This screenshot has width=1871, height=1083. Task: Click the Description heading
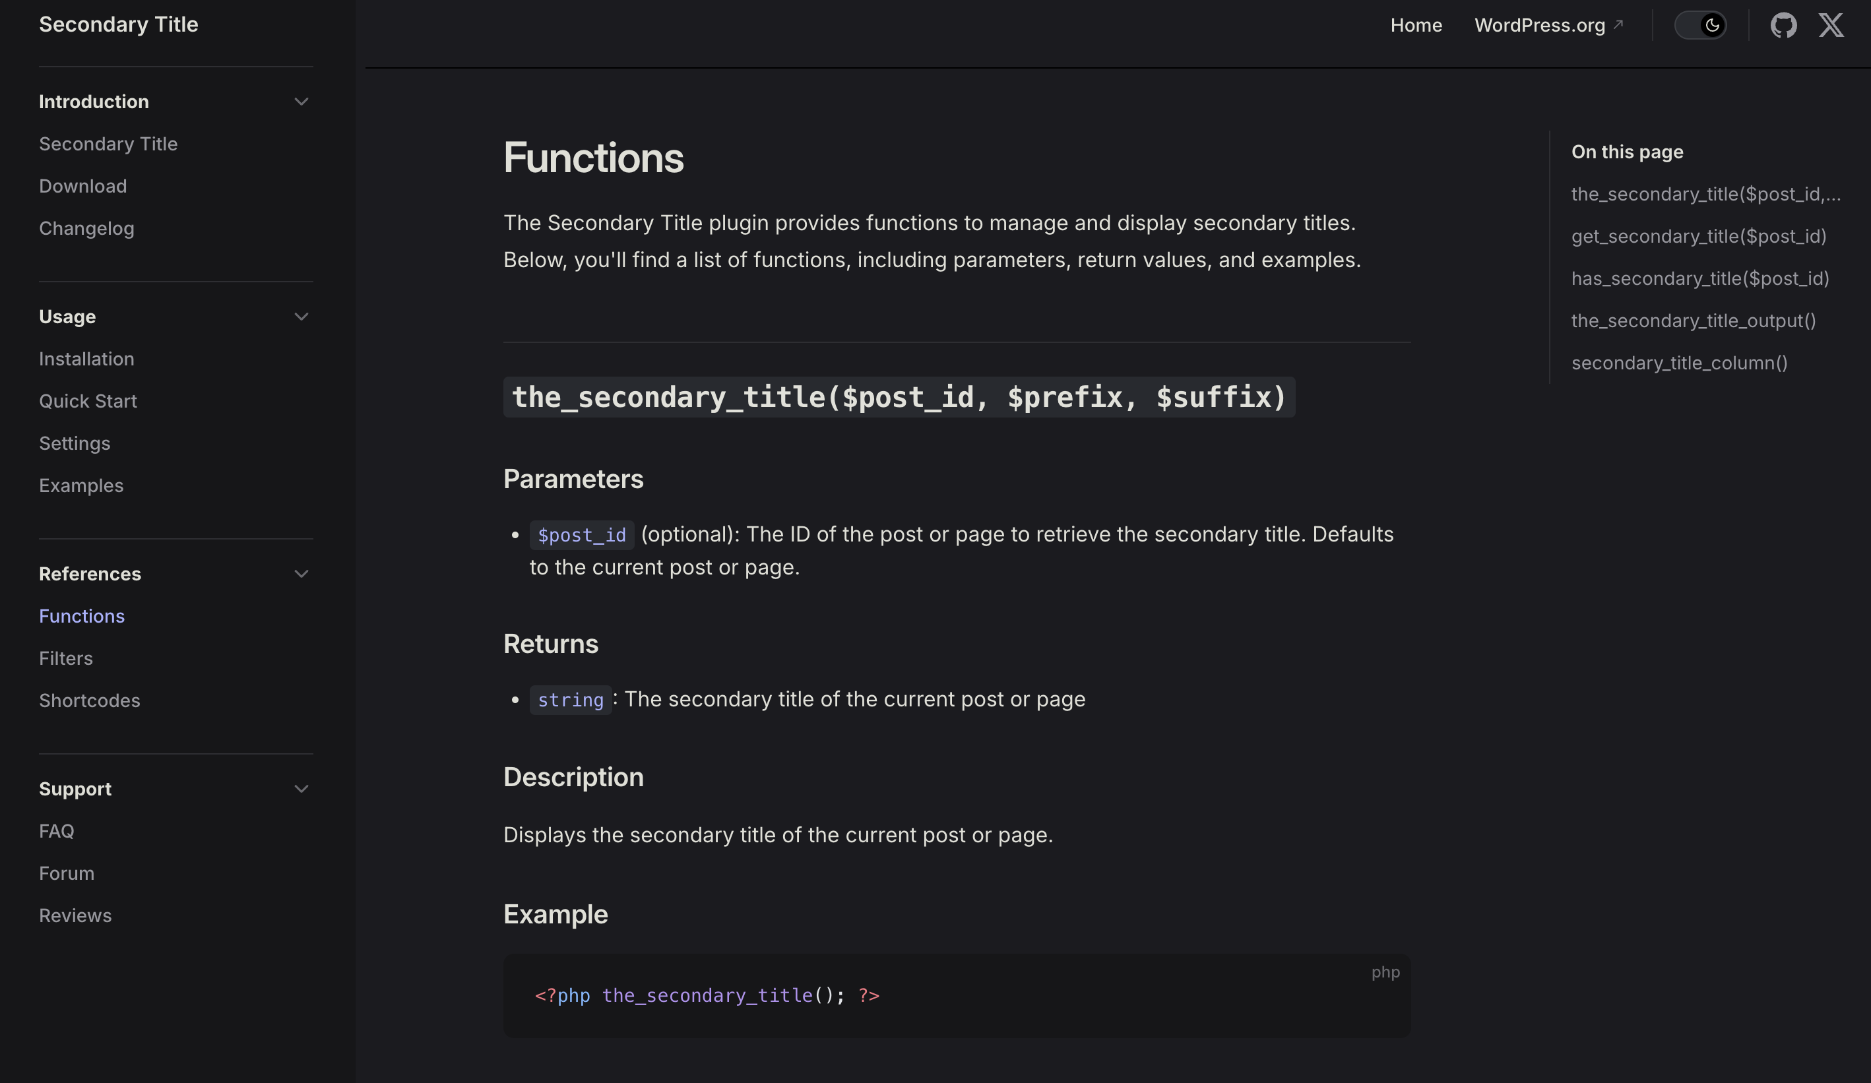(573, 778)
